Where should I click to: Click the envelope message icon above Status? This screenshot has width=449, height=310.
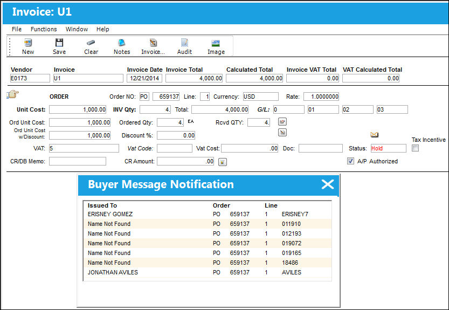tap(374, 134)
